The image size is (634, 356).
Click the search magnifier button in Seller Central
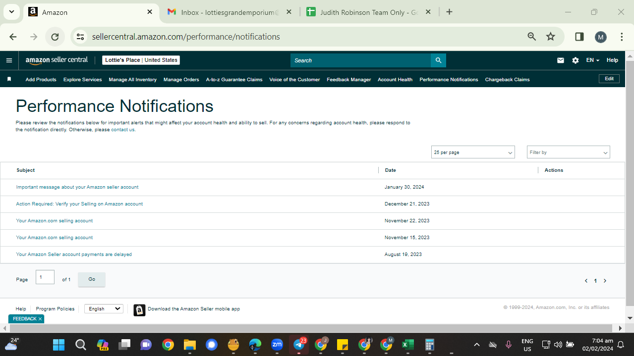438,60
